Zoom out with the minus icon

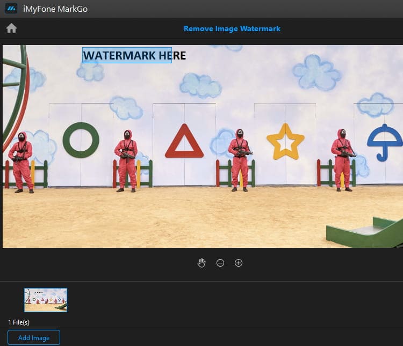220,263
